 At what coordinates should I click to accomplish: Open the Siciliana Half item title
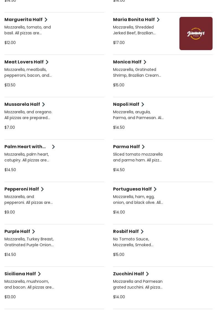coord(20,274)
